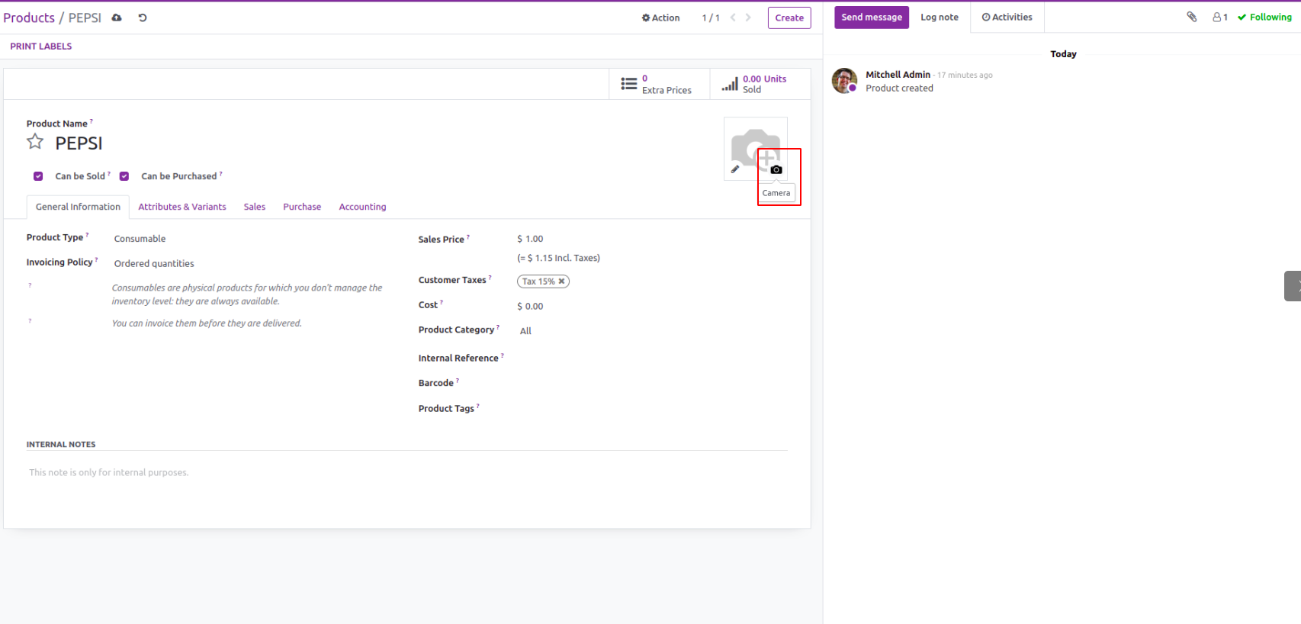Click the Product Category help tooltip mark
Screen dimensions: 1301x624
[x=498, y=326]
